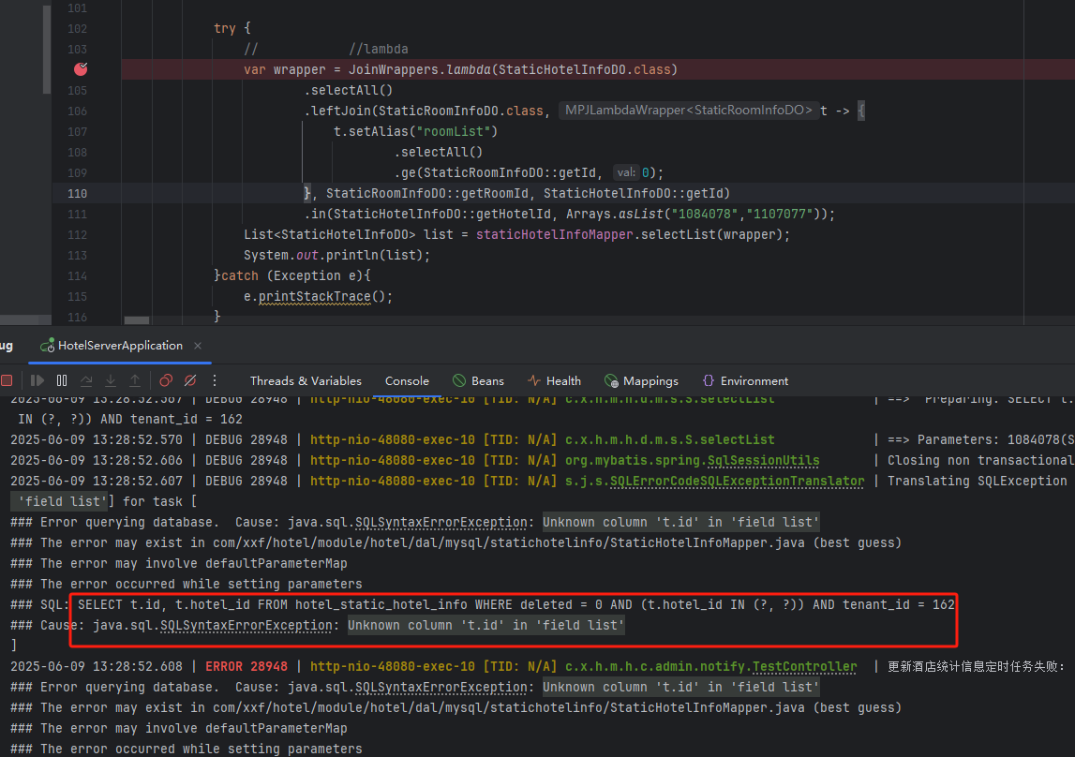
Task: Pause program execution in the debug toolbar
Action: pos(62,380)
